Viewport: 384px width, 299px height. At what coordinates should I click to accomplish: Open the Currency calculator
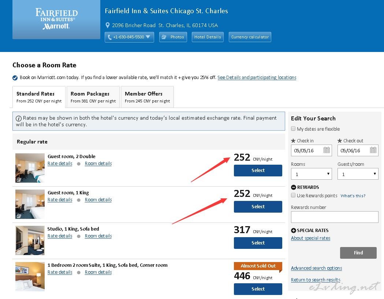click(250, 37)
